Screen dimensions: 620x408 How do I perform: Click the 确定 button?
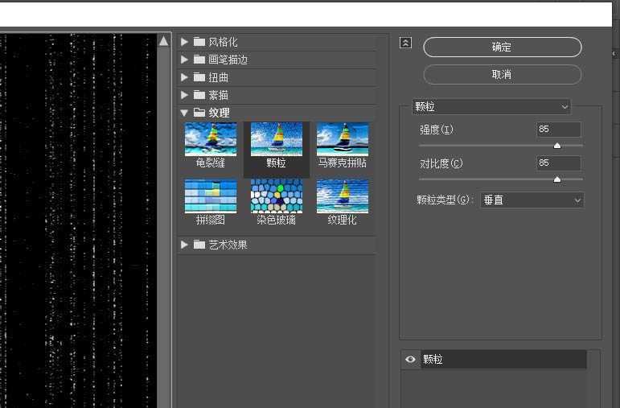(502, 47)
